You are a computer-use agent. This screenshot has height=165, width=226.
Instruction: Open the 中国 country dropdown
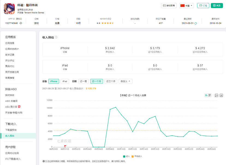[186, 6]
